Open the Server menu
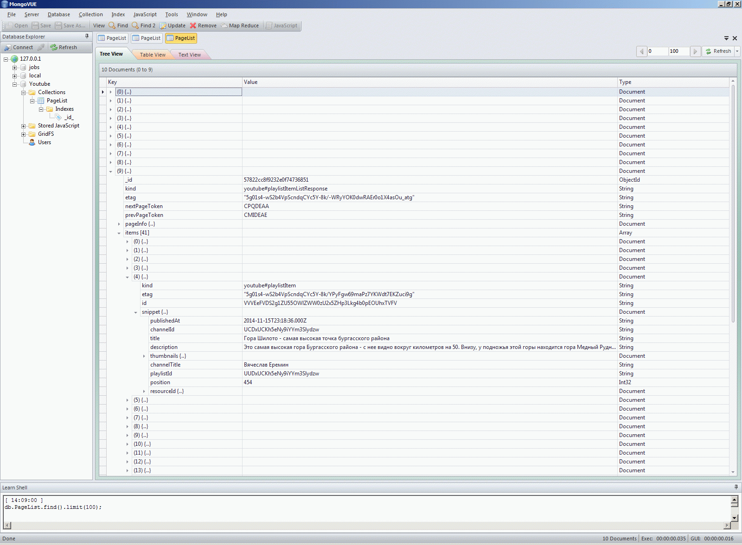This screenshot has height=545, width=742. [x=32, y=14]
